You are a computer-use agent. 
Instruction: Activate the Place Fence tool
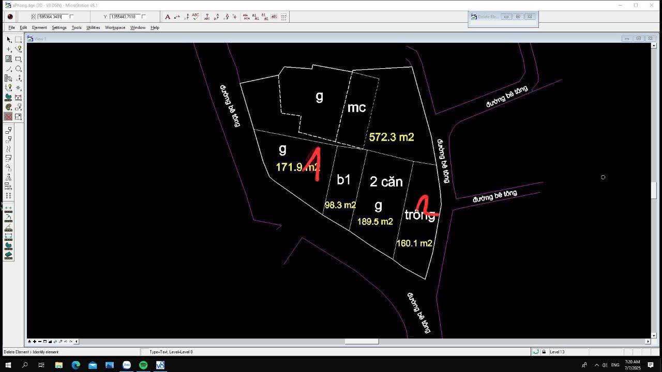pos(18,40)
